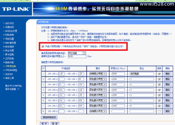175x125 pixels.
Task: Check the enable checkbox for rule 8
Action: 159,111
